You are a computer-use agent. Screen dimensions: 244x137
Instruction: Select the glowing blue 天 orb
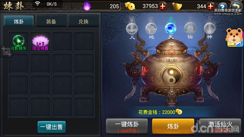[170, 29]
